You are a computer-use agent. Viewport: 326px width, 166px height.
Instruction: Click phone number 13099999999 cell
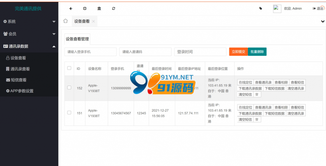(x=121, y=88)
